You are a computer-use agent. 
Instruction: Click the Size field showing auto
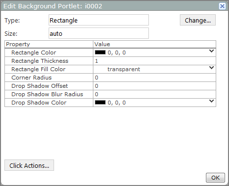coord(99,33)
